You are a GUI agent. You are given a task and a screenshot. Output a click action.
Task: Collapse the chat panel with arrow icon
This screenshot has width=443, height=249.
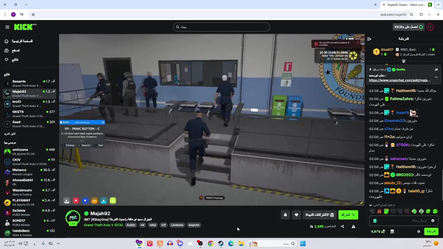click(x=369, y=39)
